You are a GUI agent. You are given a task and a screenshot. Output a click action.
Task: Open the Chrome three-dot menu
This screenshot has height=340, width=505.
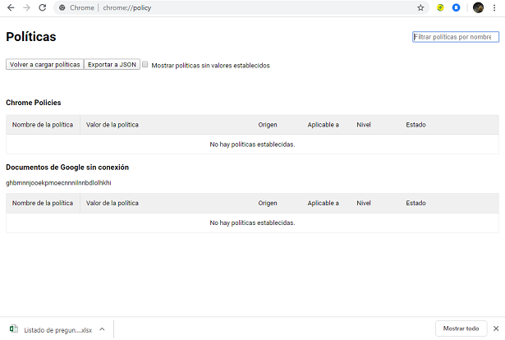point(494,7)
